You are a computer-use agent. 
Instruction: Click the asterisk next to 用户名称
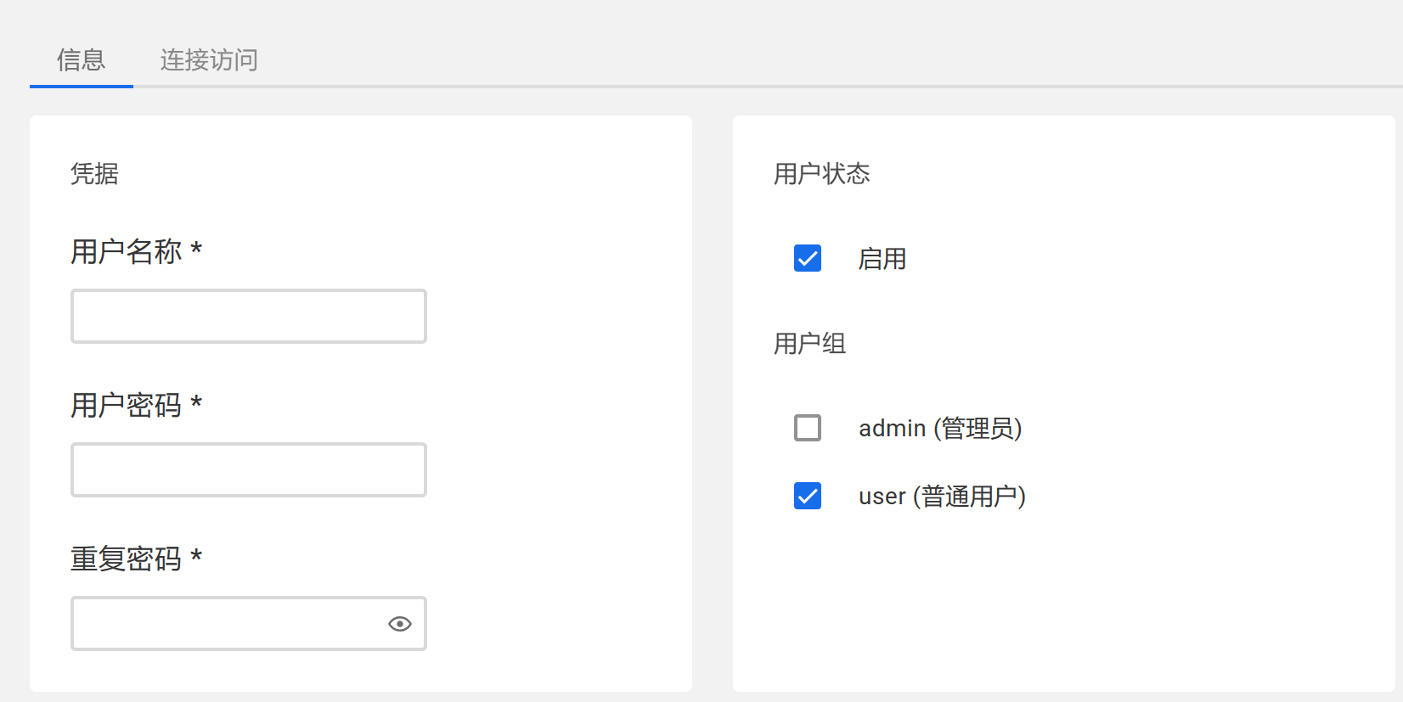pyautogui.click(x=196, y=249)
